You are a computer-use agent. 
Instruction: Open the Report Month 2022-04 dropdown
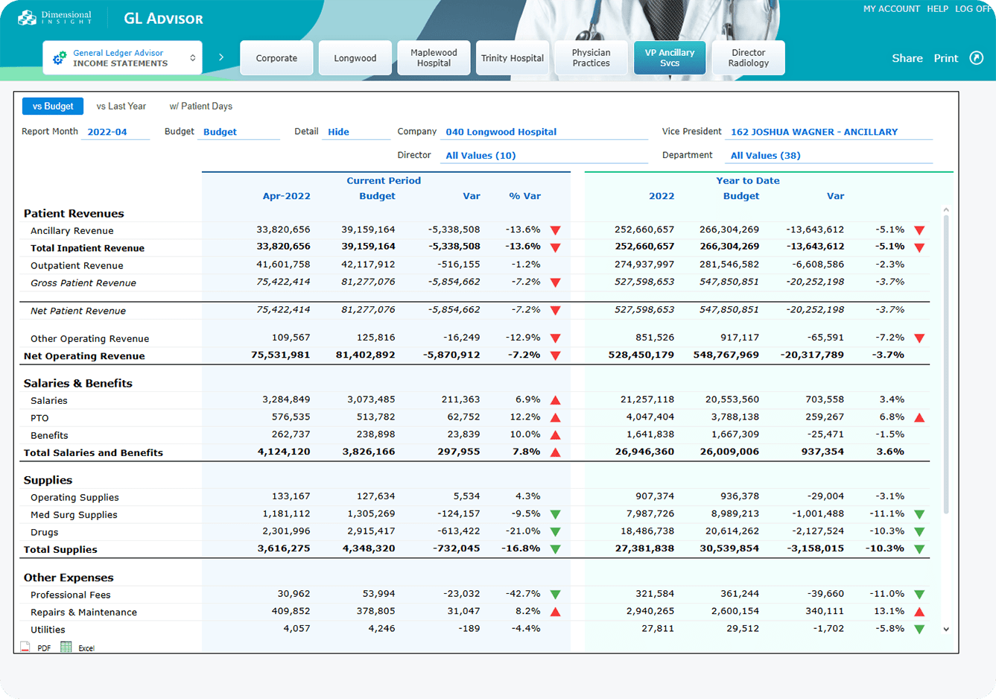click(x=115, y=132)
